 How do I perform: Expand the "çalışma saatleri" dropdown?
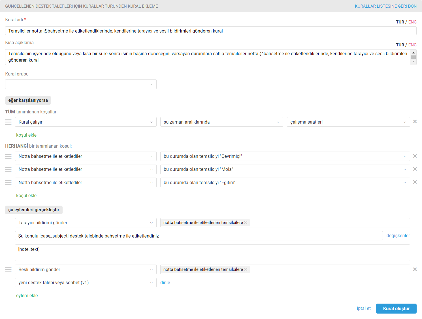tap(348, 122)
